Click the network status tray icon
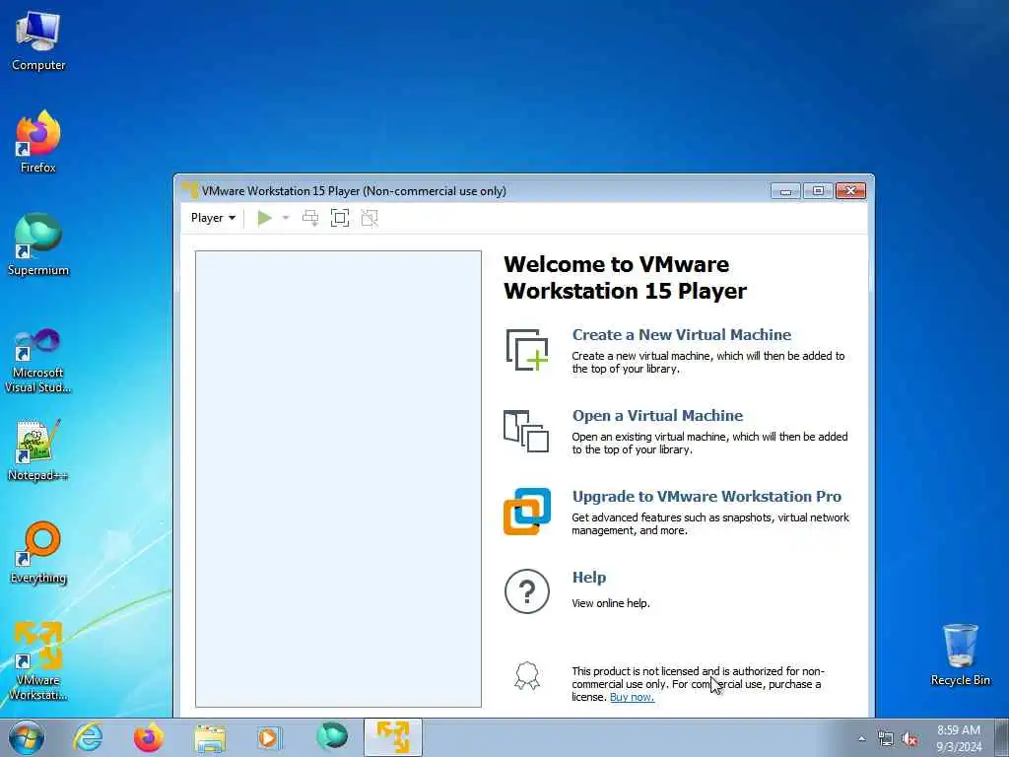 click(886, 739)
